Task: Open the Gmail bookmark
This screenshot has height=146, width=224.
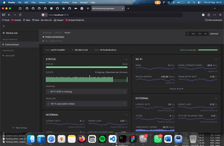Action: (6, 20)
